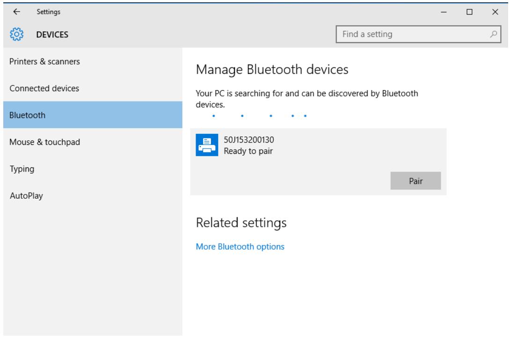The width and height of the screenshot is (510, 338).
Task: Pair the 50J153200130 device
Action: pyautogui.click(x=415, y=181)
